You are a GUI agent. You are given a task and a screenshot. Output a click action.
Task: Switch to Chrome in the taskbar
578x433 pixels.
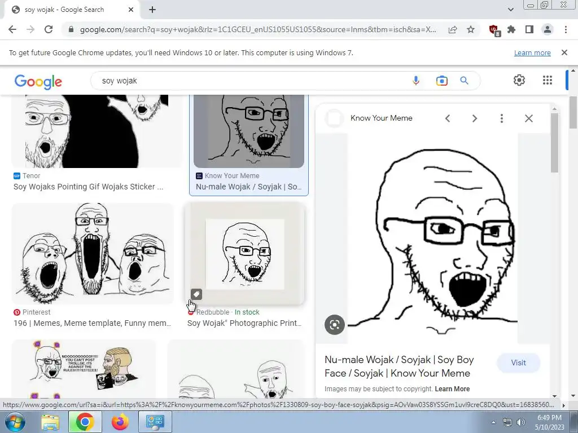tap(85, 422)
